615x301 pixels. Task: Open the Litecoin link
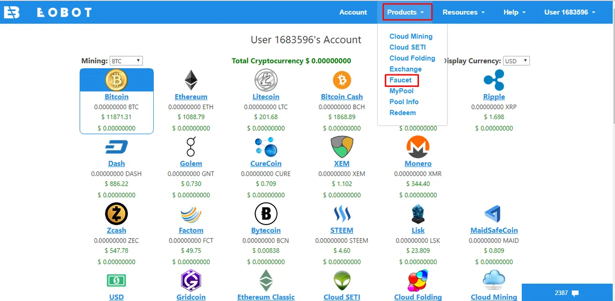point(266,96)
